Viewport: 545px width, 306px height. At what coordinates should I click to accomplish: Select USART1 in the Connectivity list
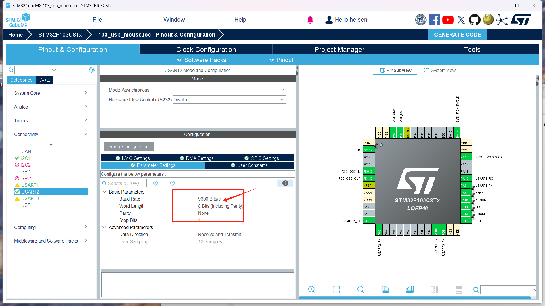(x=30, y=185)
